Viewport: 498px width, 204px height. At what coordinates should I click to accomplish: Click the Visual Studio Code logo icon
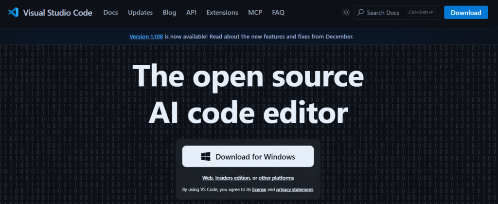(13, 13)
